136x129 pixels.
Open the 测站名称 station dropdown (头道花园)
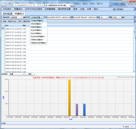pos(16,17)
